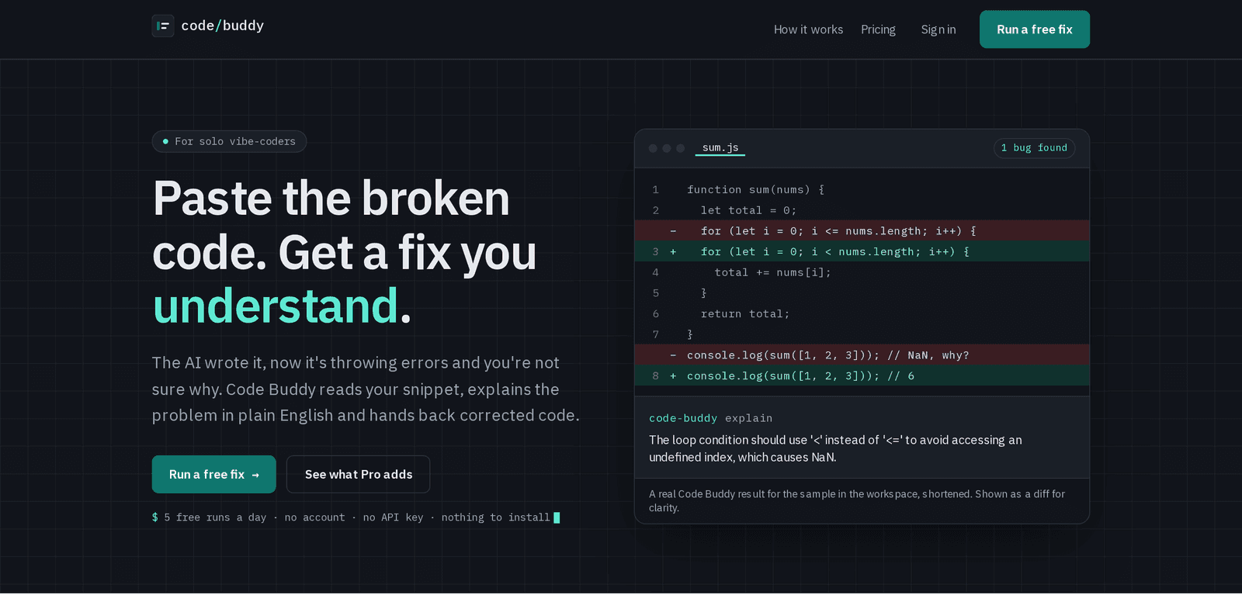Click the green dot in the vibe-coders pill
The image size is (1242, 595).
coord(165,141)
